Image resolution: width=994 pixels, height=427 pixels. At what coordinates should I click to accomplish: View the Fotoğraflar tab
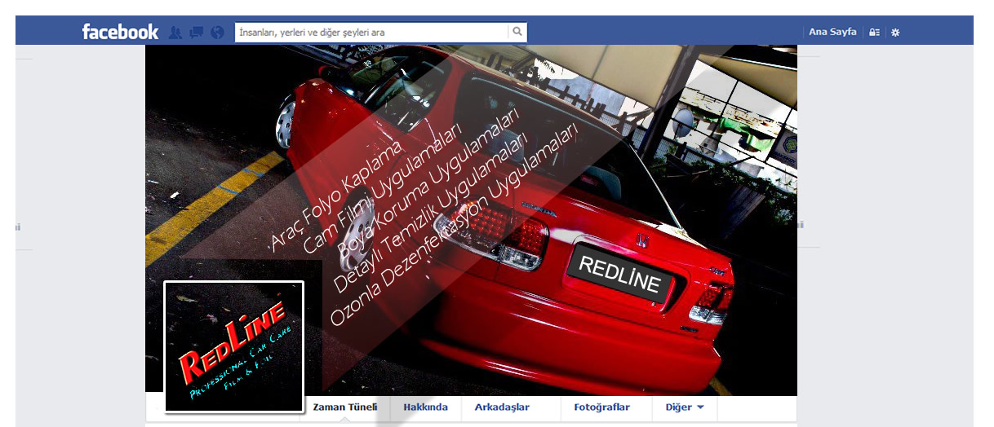click(601, 407)
